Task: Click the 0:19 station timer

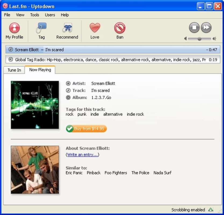Action: pyautogui.click(x=213, y=60)
